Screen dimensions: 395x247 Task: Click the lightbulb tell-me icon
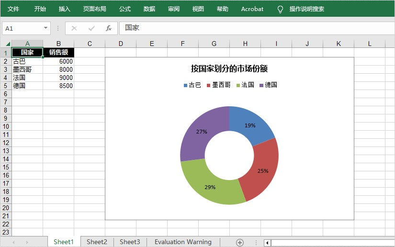click(280, 9)
